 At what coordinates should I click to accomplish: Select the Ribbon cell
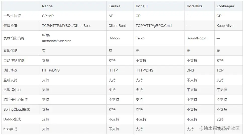pyautogui.click(x=114, y=38)
